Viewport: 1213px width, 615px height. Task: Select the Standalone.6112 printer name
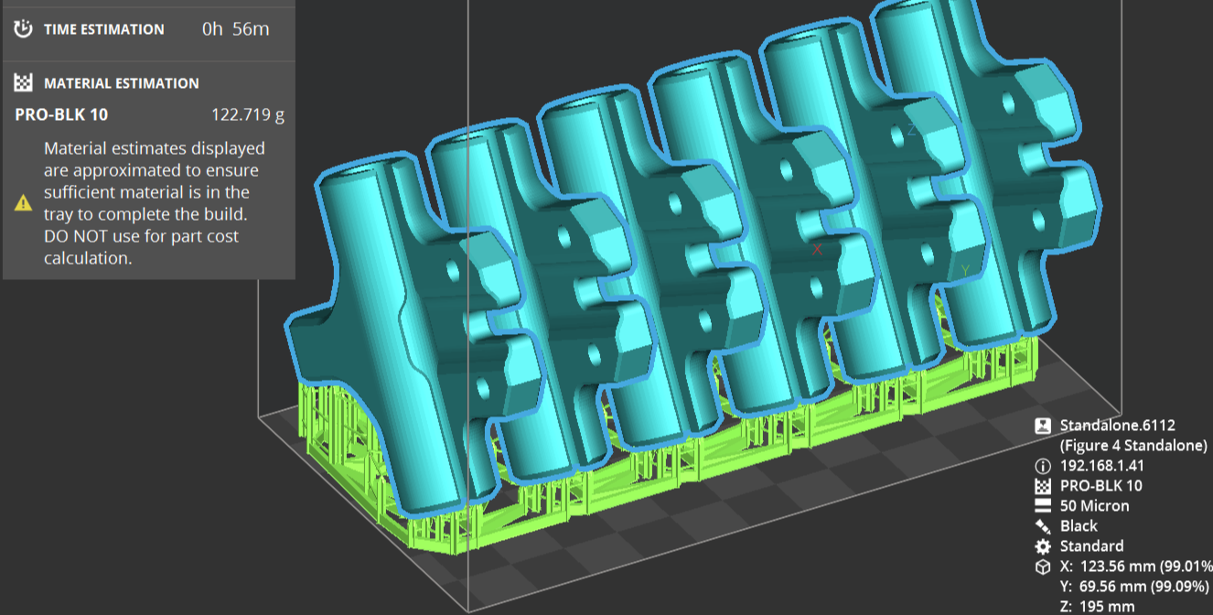(1117, 426)
